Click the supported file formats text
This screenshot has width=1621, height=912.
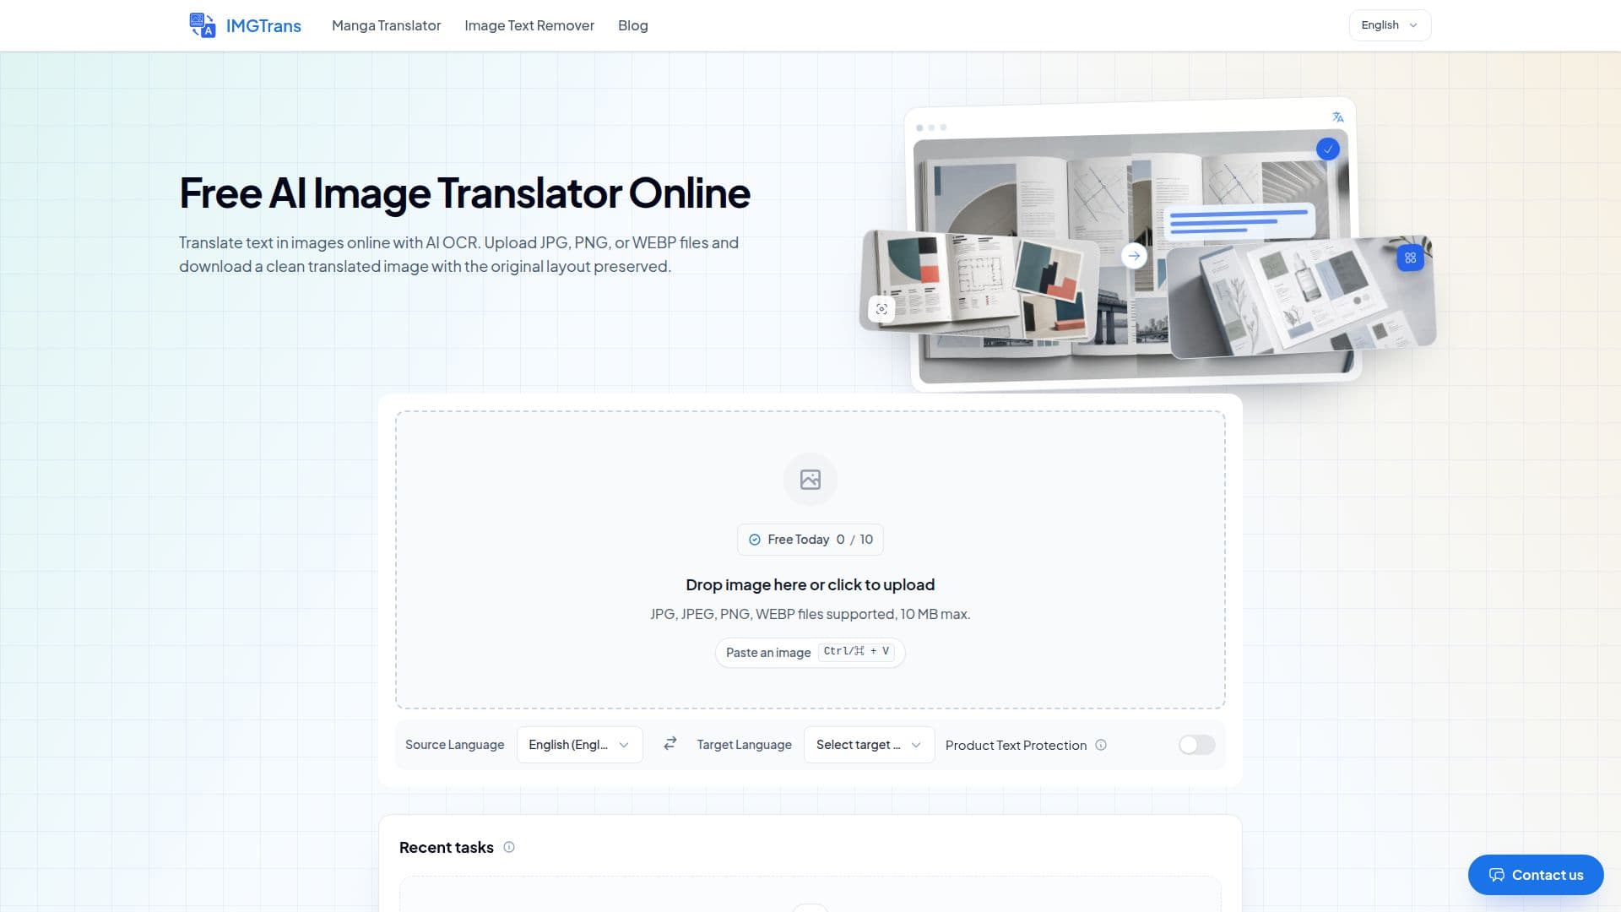(810, 614)
